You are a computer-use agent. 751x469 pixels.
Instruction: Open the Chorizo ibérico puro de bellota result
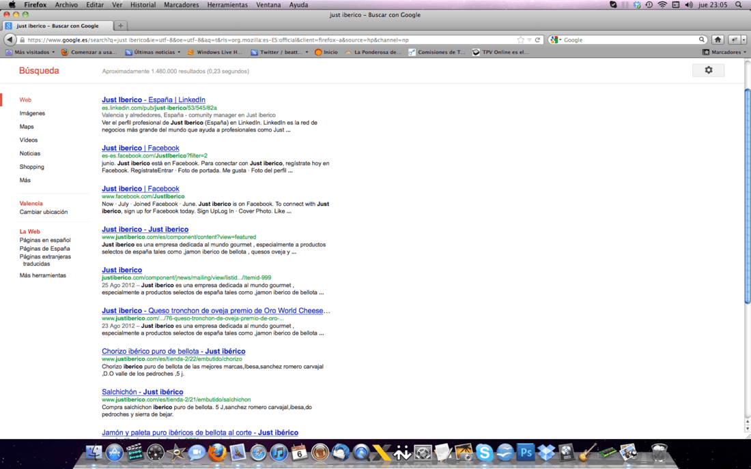point(173,351)
